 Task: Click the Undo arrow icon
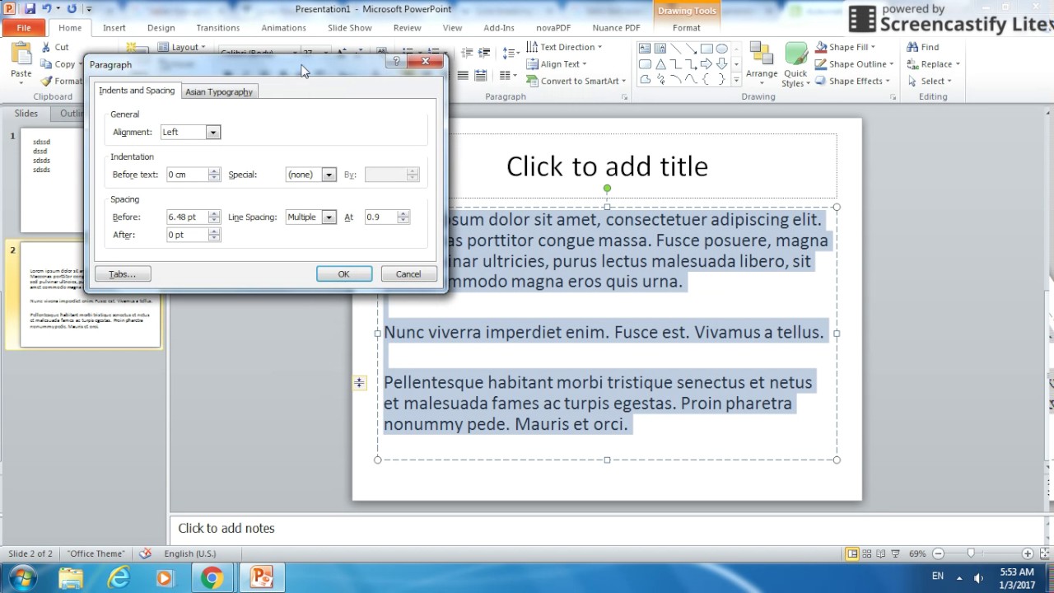pos(47,9)
